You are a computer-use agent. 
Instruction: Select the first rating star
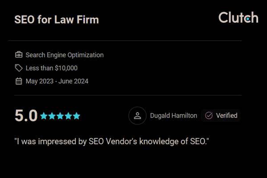coord(44,116)
